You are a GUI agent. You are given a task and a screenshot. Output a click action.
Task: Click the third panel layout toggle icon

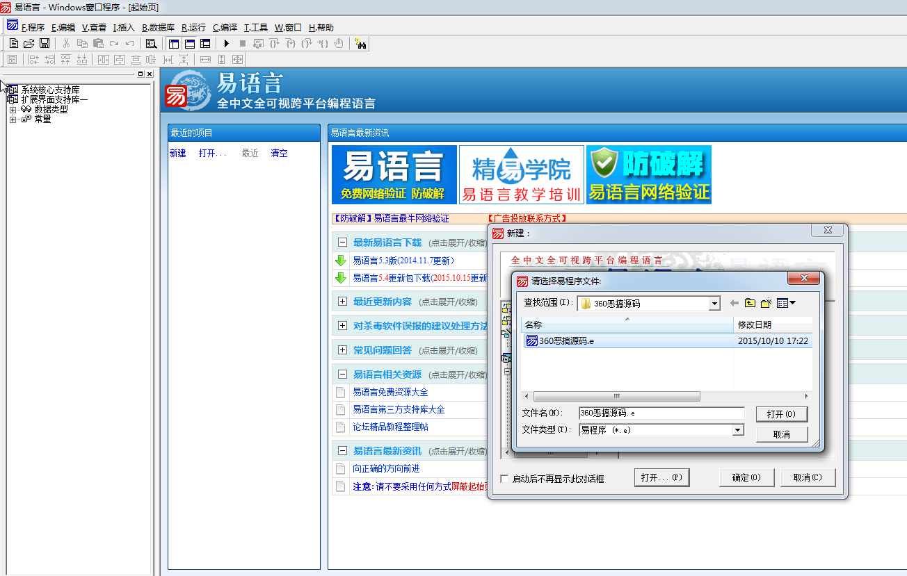(x=205, y=43)
